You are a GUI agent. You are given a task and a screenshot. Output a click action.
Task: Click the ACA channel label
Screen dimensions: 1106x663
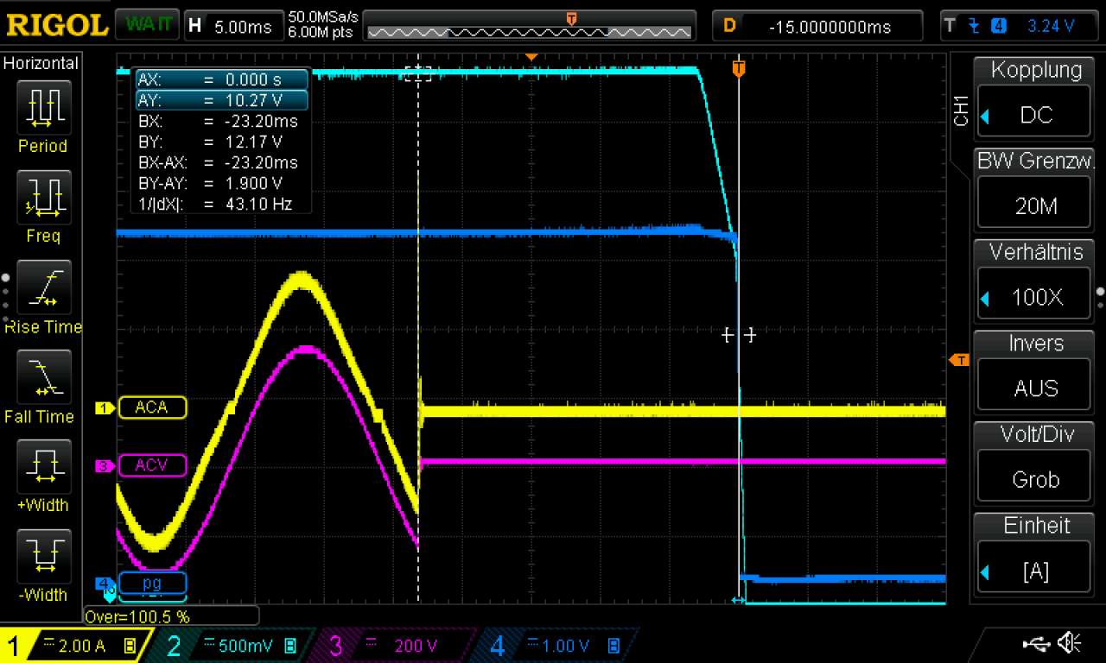click(152, 407)
